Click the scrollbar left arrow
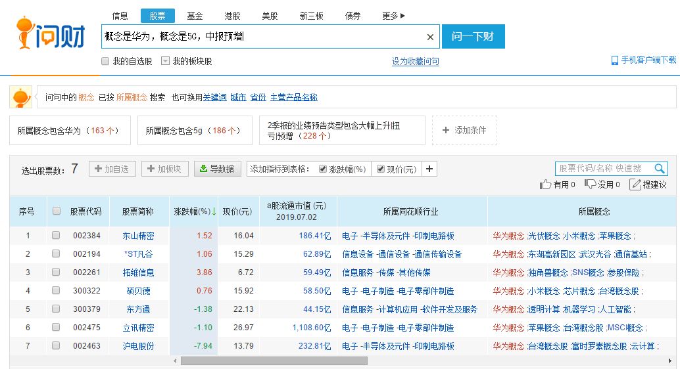This screenshot has width=680, height=369. [175, 360]
